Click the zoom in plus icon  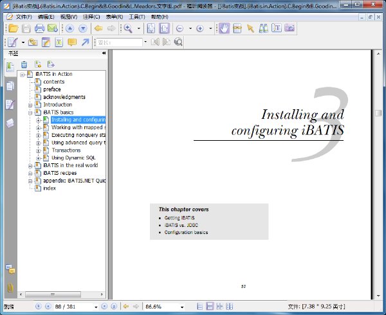click(200, 28)
